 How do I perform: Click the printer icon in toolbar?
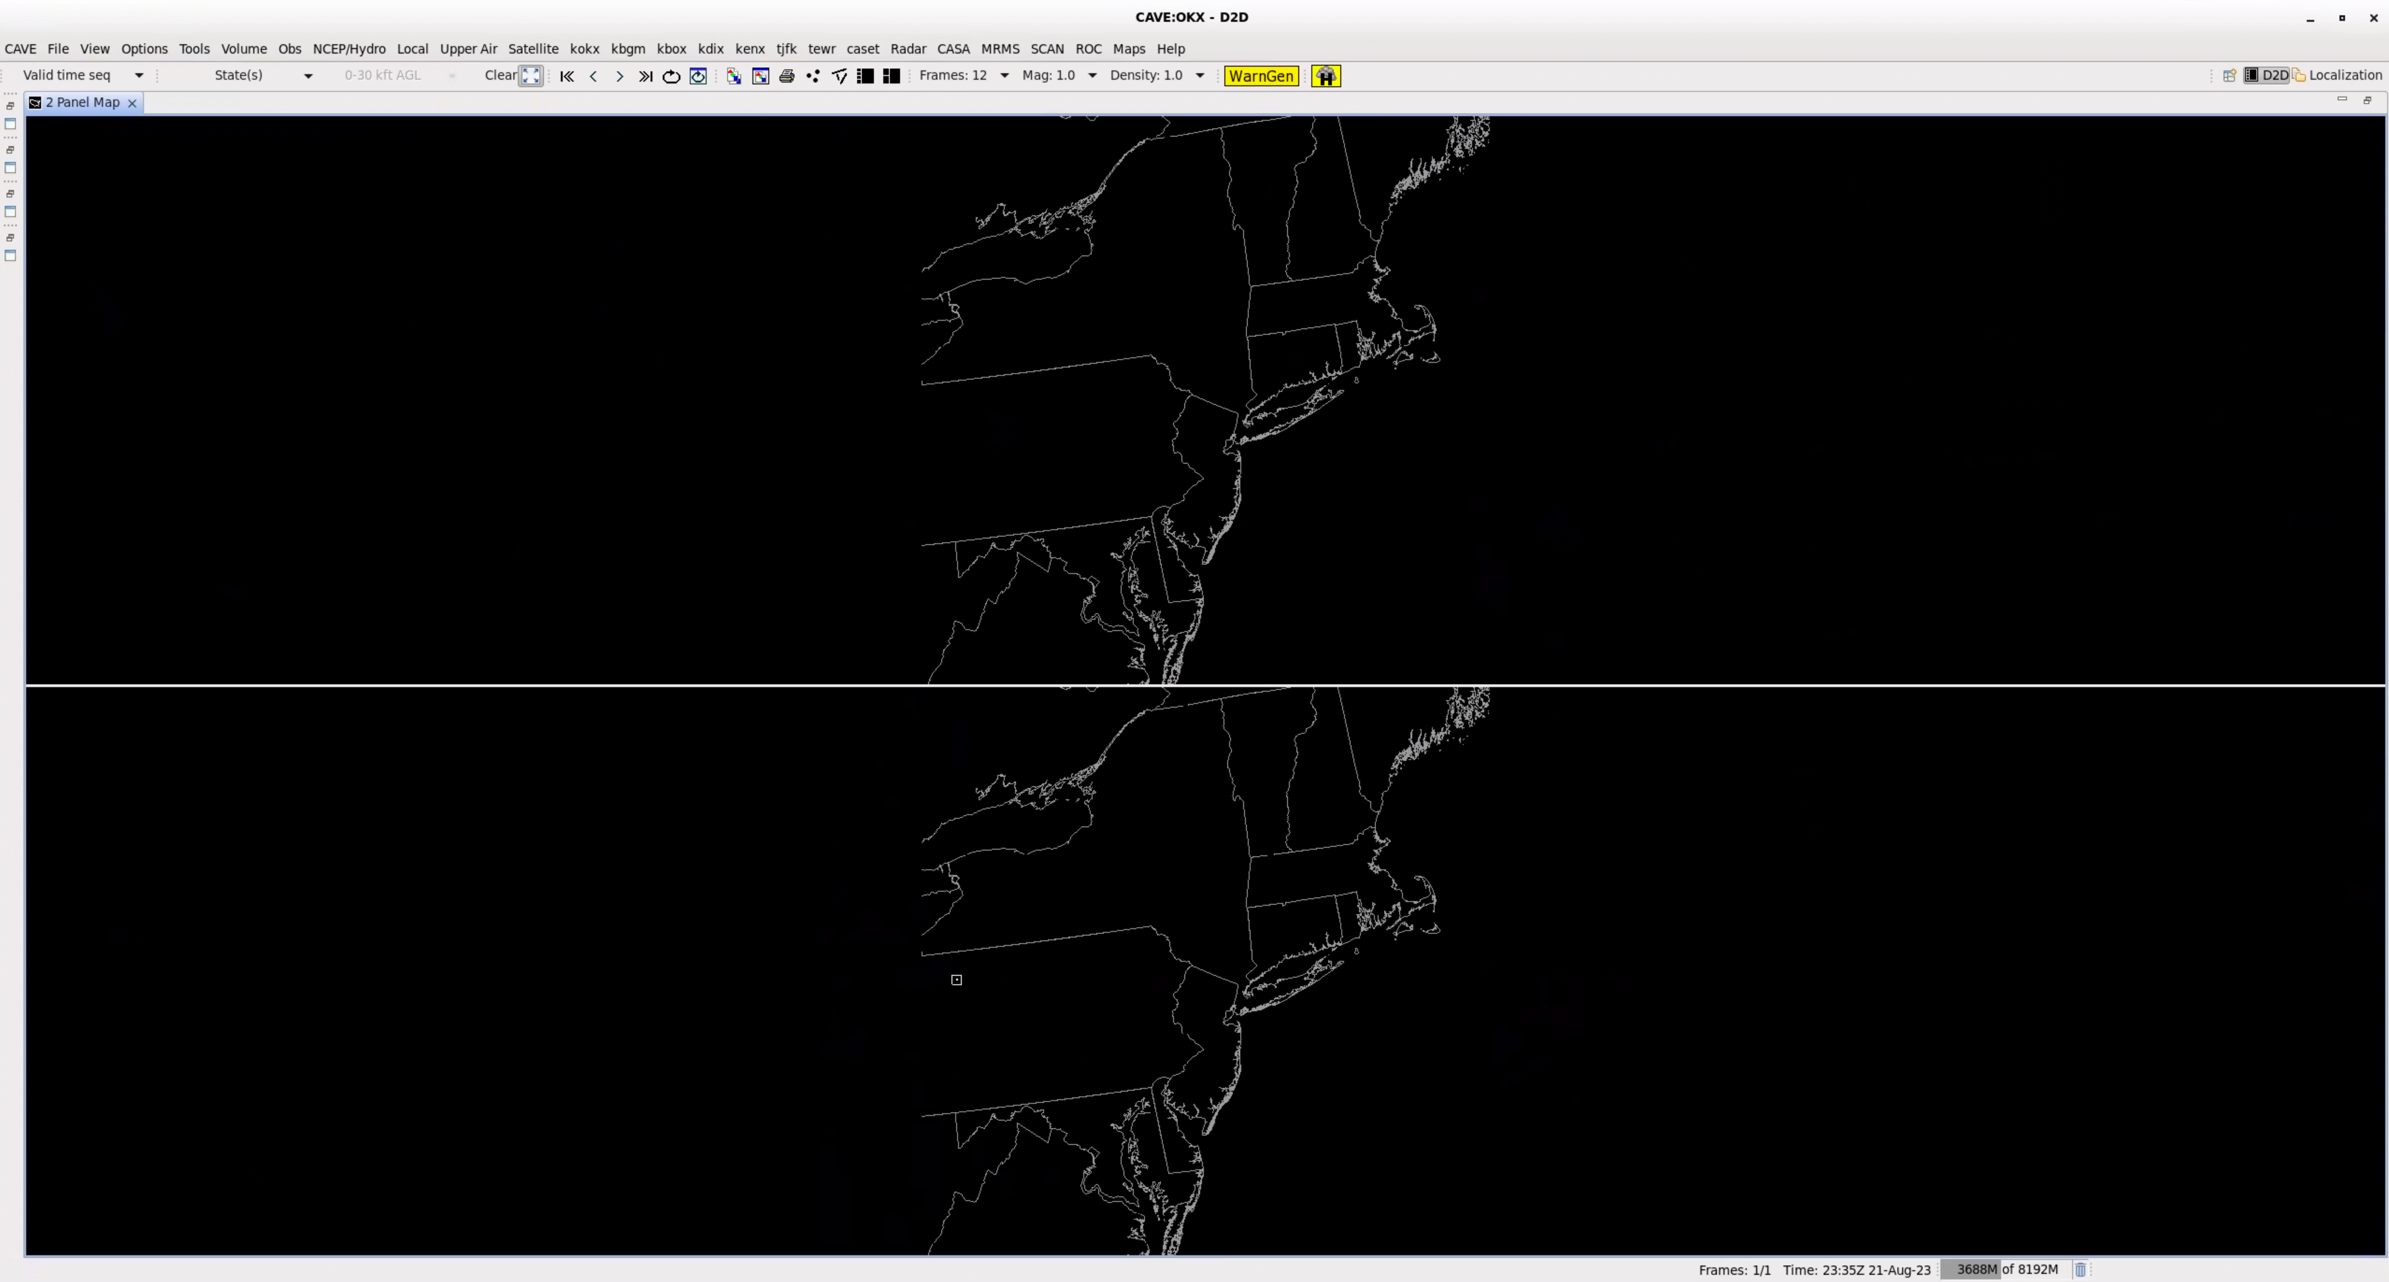[x=786, y=76]
